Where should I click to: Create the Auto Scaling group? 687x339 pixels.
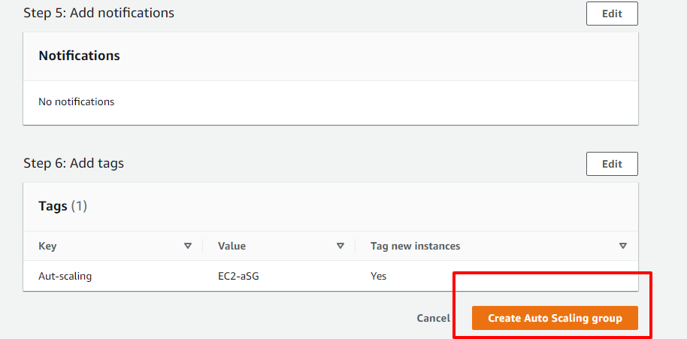coord(555,318)
